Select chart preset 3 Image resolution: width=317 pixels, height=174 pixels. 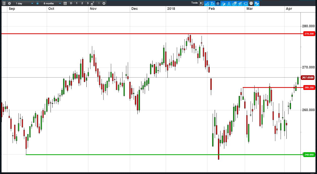click(x=88, y=3)
